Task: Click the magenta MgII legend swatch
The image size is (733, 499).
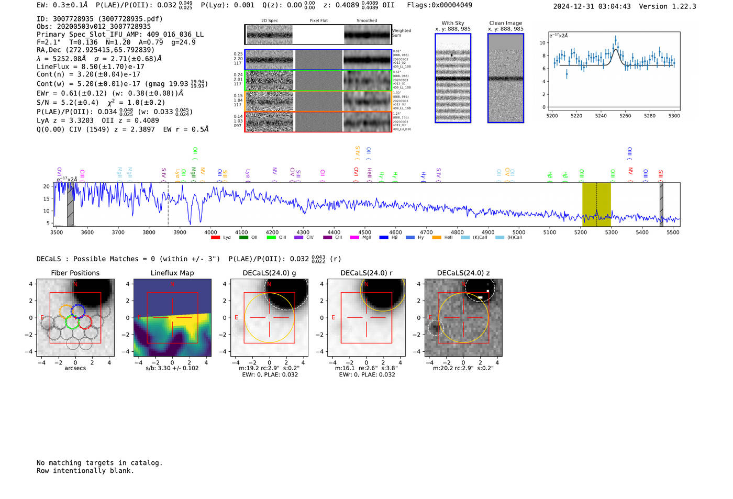Action: (355, 238)
